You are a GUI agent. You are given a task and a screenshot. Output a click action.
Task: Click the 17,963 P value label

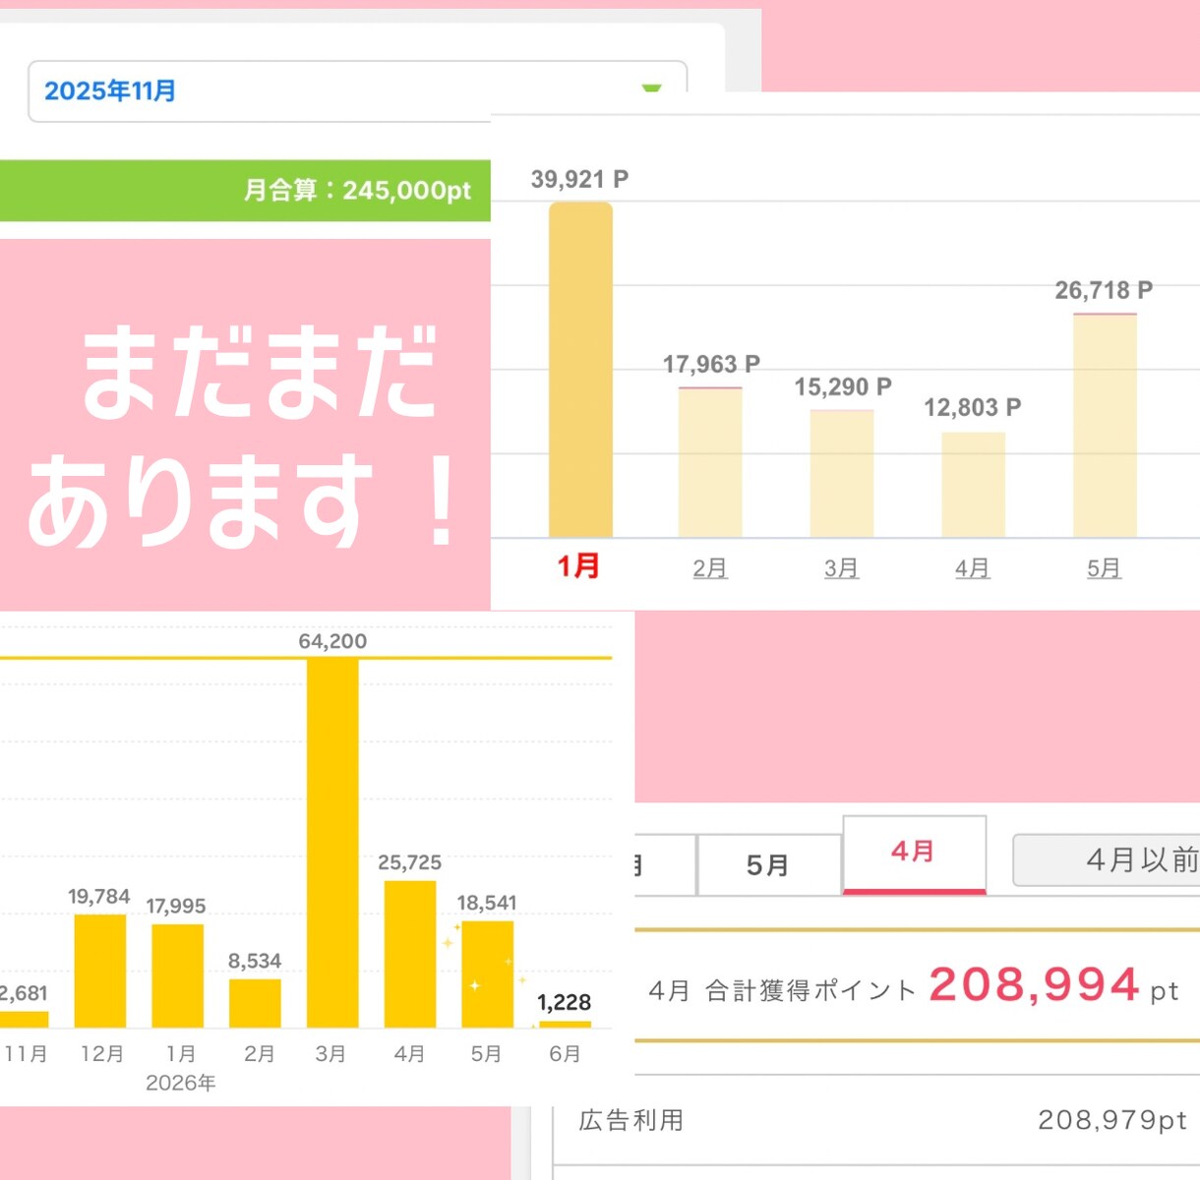(x=711, y=365)
